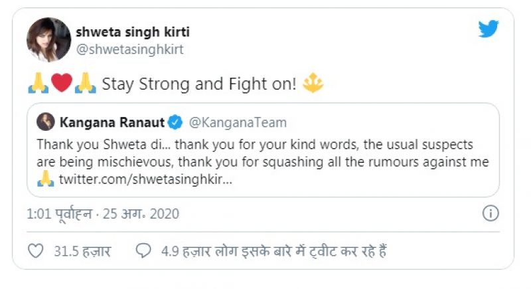Open the @shwetasinghkirt handle

132,49
